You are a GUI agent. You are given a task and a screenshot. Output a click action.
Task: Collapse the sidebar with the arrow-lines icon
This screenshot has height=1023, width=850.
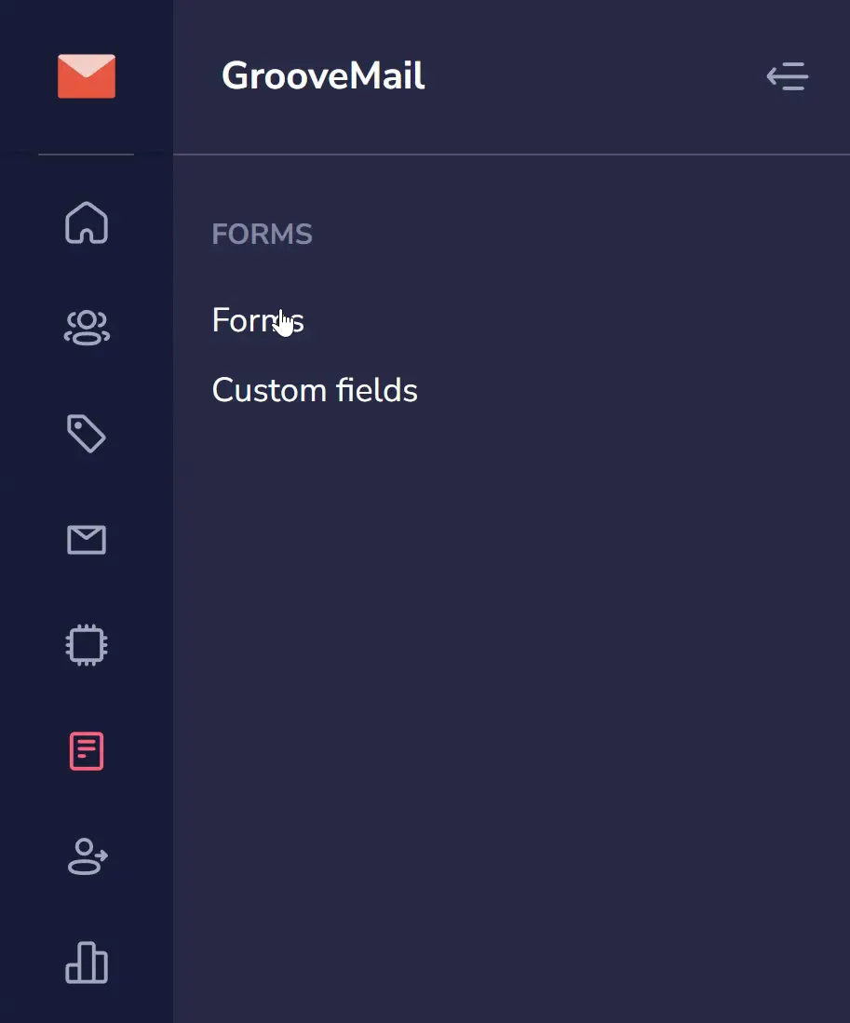[x=788, y=76]
